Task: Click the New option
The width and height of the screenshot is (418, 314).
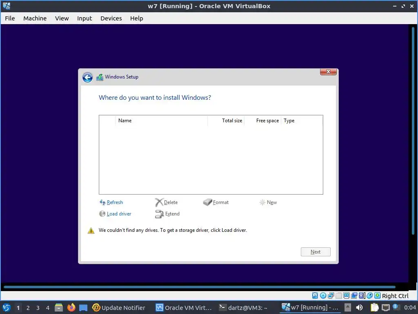Action: [x=271, y=202]
